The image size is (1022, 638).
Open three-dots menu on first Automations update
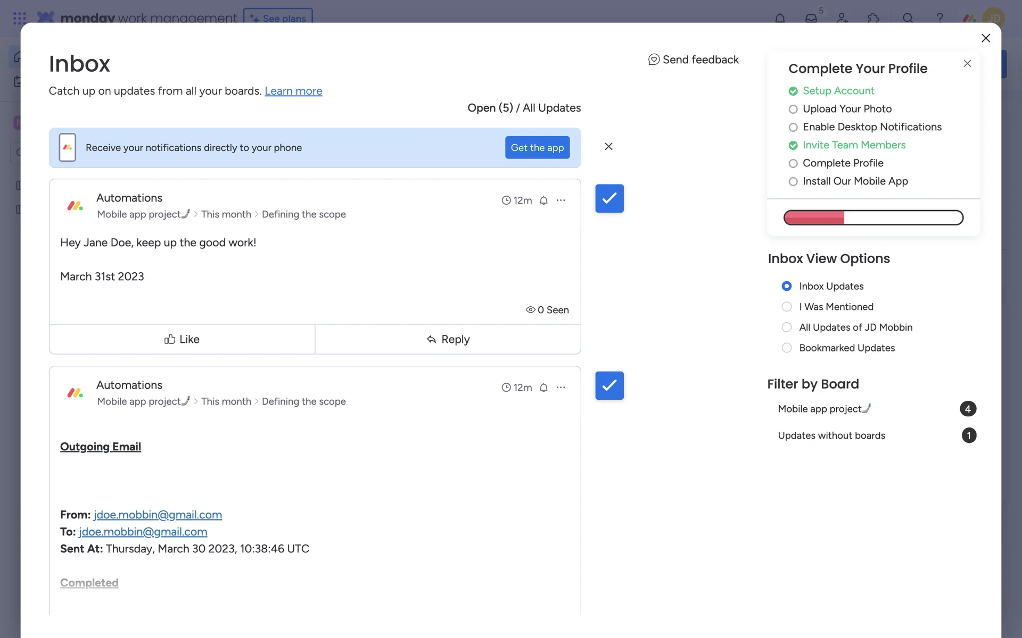[561, 200]
